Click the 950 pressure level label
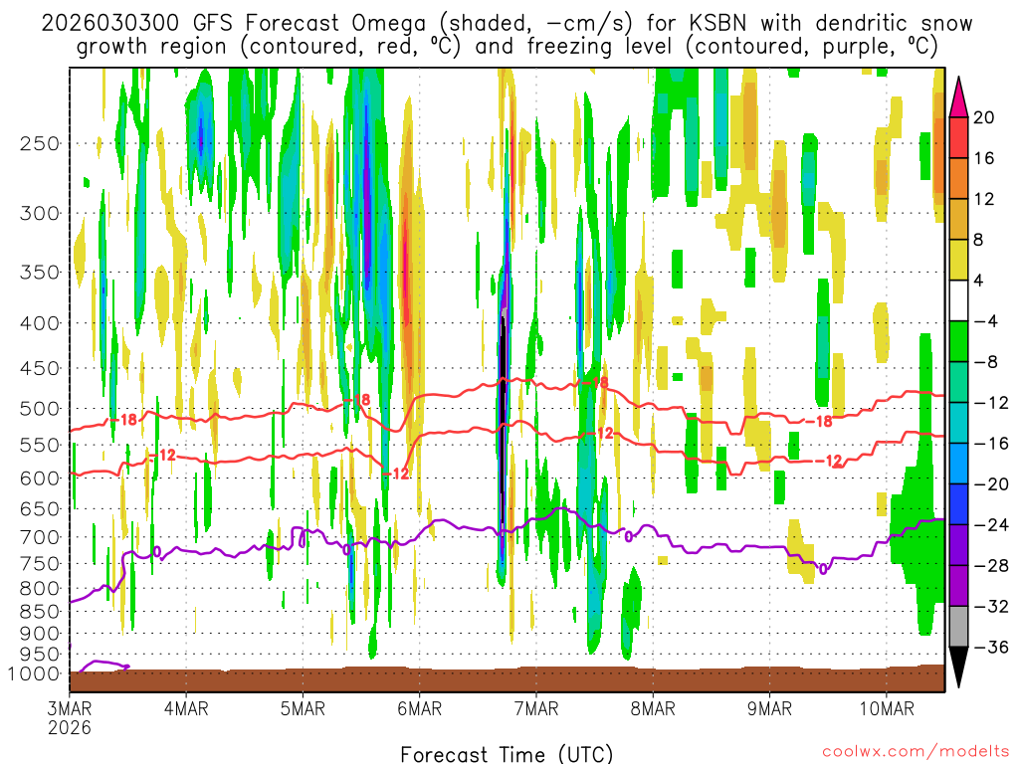 [x=40, y=655]
